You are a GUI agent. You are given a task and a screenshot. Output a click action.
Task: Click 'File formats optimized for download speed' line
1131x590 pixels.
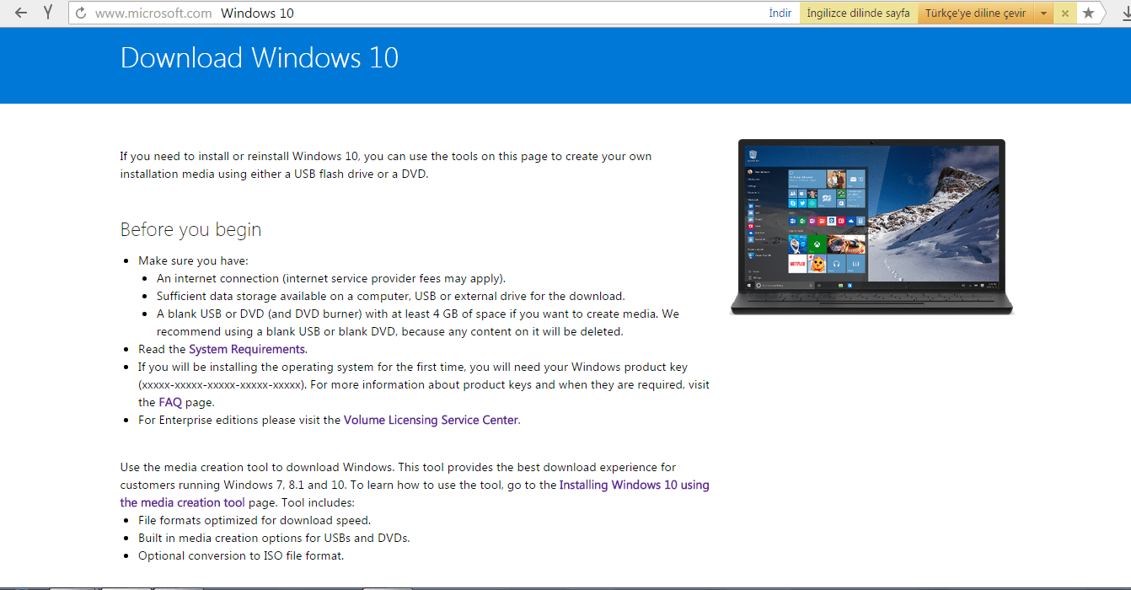(x=255, y=520)
